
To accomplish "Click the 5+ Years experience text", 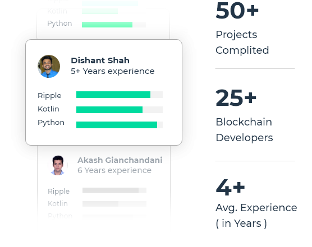I will [113, 71].
